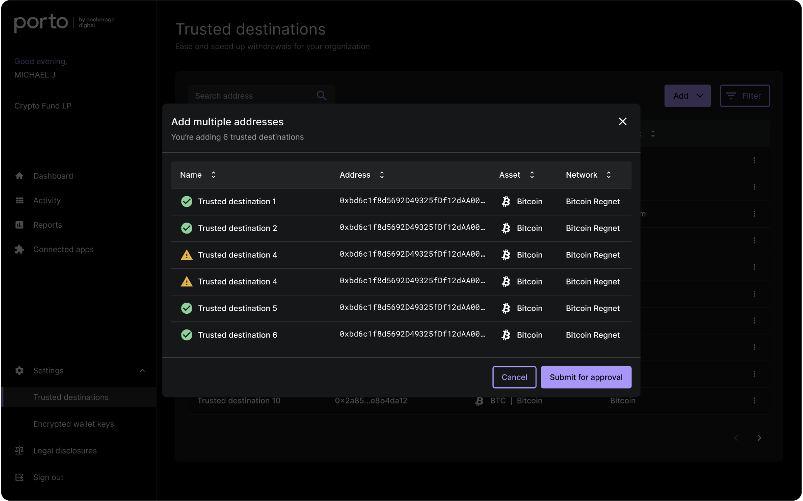Click Trusted destination 1 name cell
Image resolution: width=803 pixels, height=501 pixels.
[237, 201]
